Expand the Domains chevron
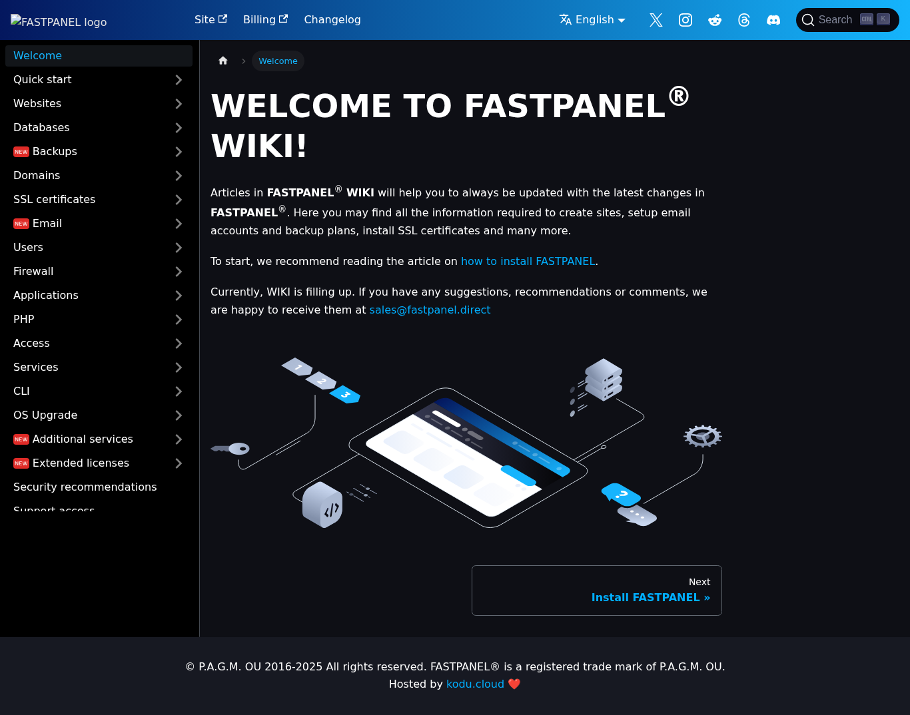The height and width of the screenshot is (715, 910). (179, 176)
